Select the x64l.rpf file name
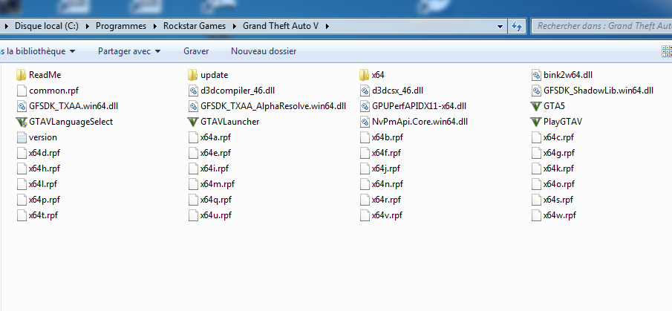Image resolution: width=672 pixels, height=311 pixels. 43,184
